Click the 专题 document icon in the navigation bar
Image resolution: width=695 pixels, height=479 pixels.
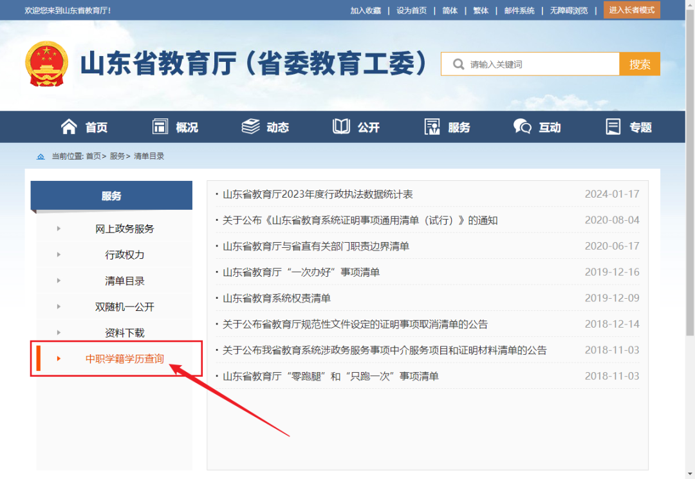point(613,126)
